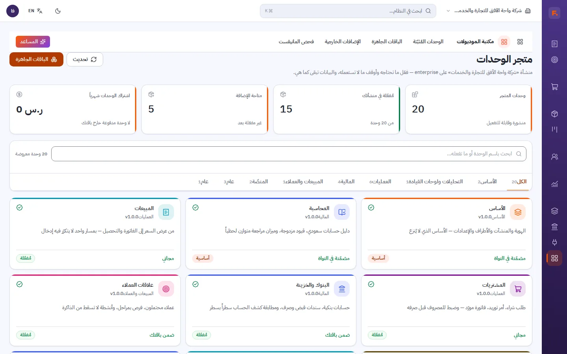Click the تحديث refresh button
The width and height of the screenshot is (567, 354).
pyautogui.click(x=85, y=59)
